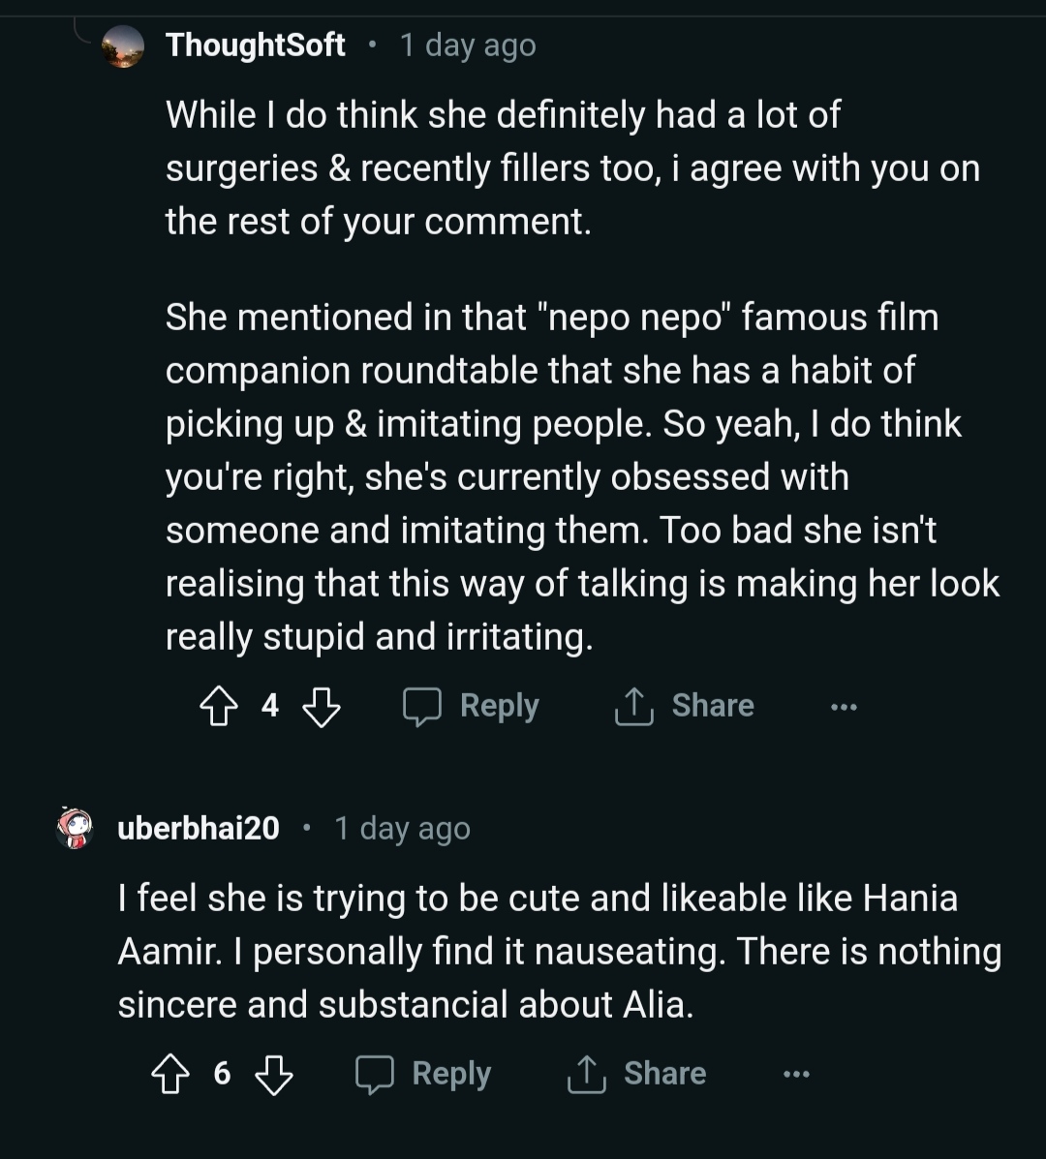Viewport: 1046px width, 1159px height.
Task: Downvote ThoughtSoft's comment
Action: pyautogui.click(x=321, y=705)
